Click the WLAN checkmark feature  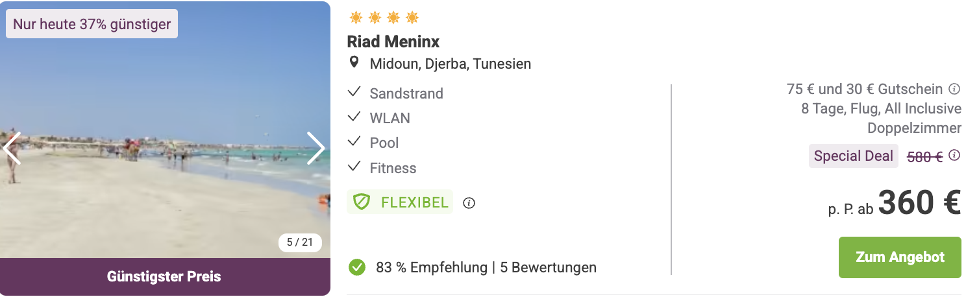coord(379,118)
